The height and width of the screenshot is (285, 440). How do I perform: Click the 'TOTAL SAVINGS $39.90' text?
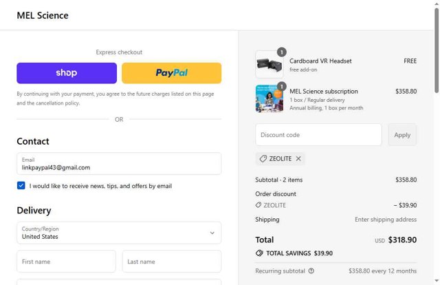[300, 253]
